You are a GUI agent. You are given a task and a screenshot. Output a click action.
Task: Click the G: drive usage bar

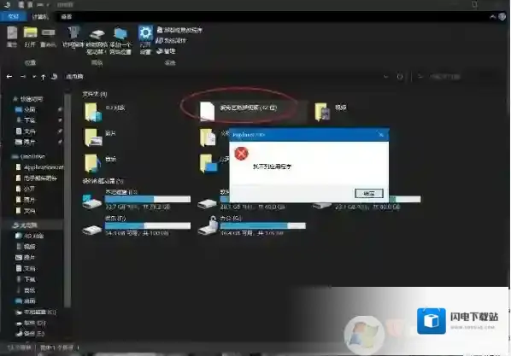click(x=262, y=225)
